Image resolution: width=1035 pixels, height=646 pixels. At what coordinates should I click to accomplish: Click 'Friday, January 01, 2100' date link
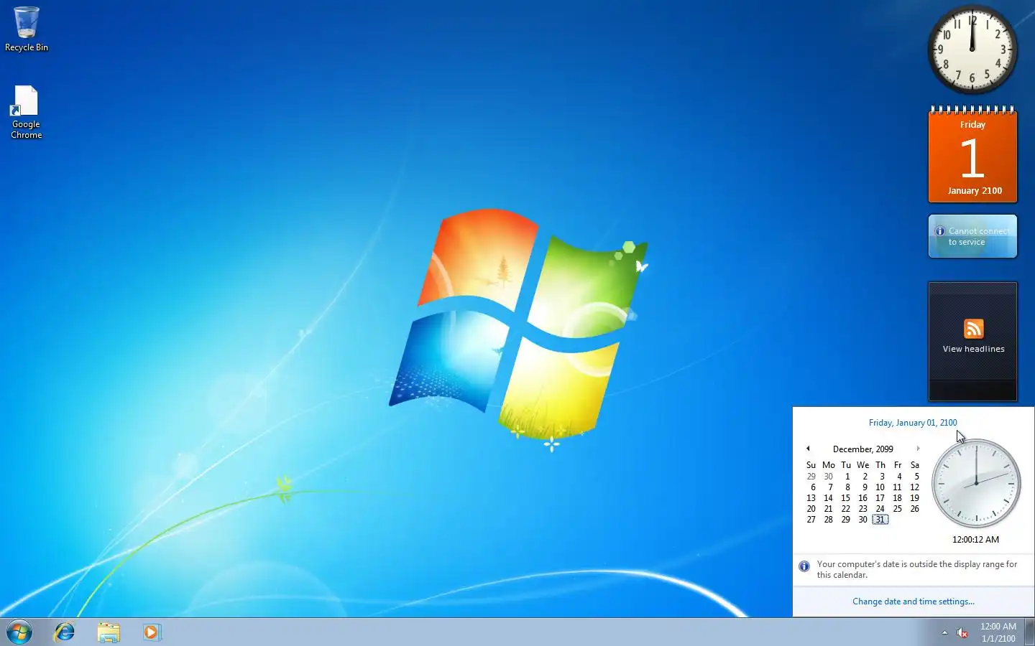click(913, 423)
